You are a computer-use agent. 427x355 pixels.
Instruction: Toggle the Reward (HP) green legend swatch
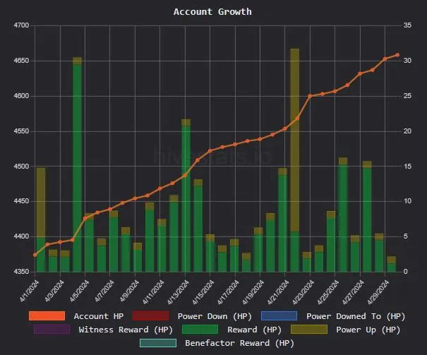pos(200,329)
